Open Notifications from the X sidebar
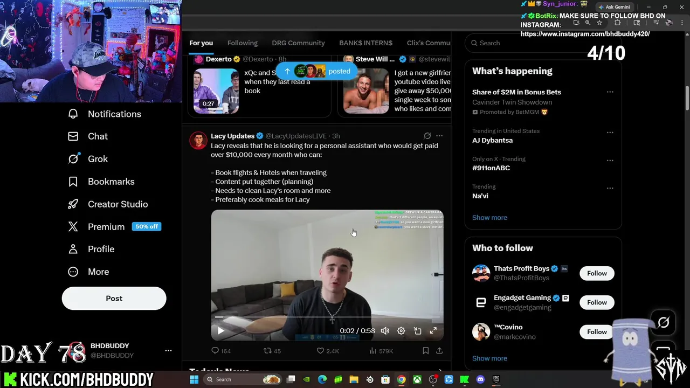This screenshot has width=690, height=388. click(x=105, y=114)
